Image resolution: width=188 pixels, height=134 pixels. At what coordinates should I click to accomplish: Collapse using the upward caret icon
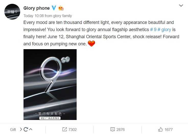(31, 129)
